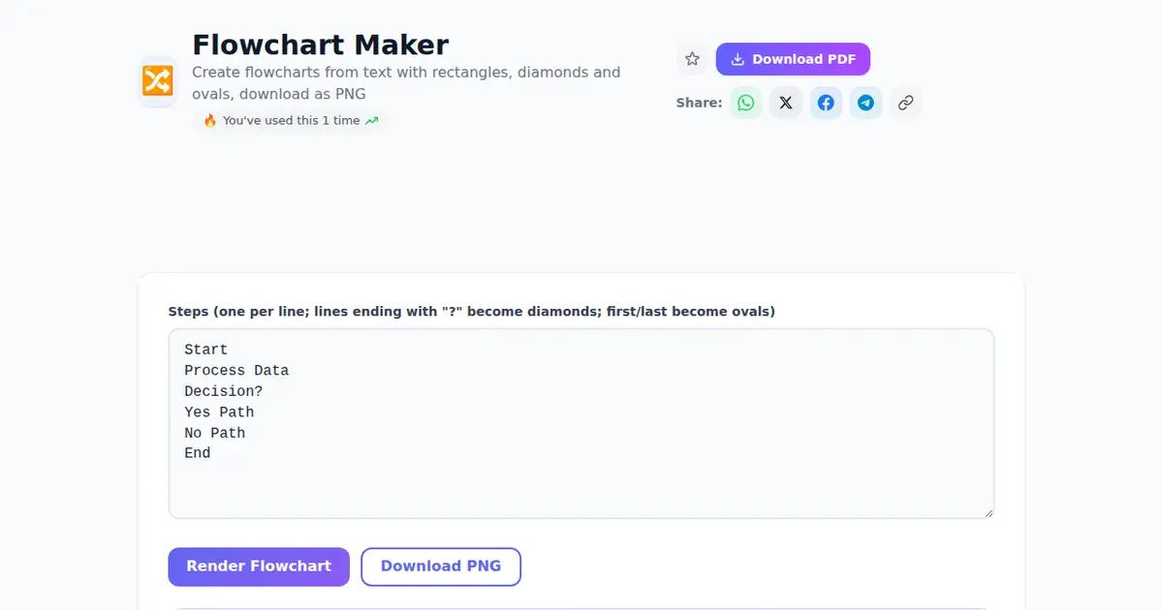
Task: Share on X (Twitter) icon
Action: pyautogui.click(x=786, y=103)
